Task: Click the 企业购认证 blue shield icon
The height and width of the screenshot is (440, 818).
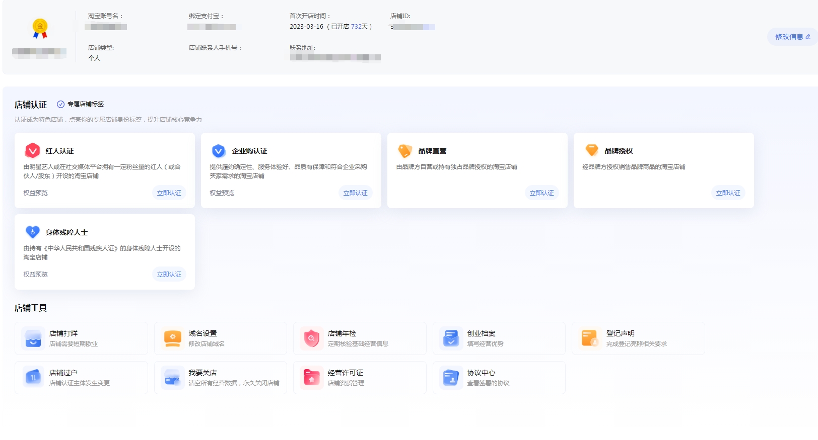Action: click(218, 150)
